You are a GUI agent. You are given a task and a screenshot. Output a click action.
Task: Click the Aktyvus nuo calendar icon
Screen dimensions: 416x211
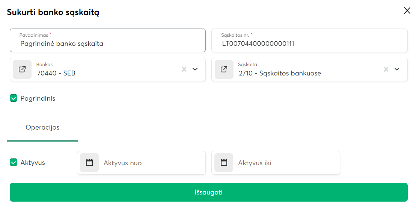pos(89,163)
